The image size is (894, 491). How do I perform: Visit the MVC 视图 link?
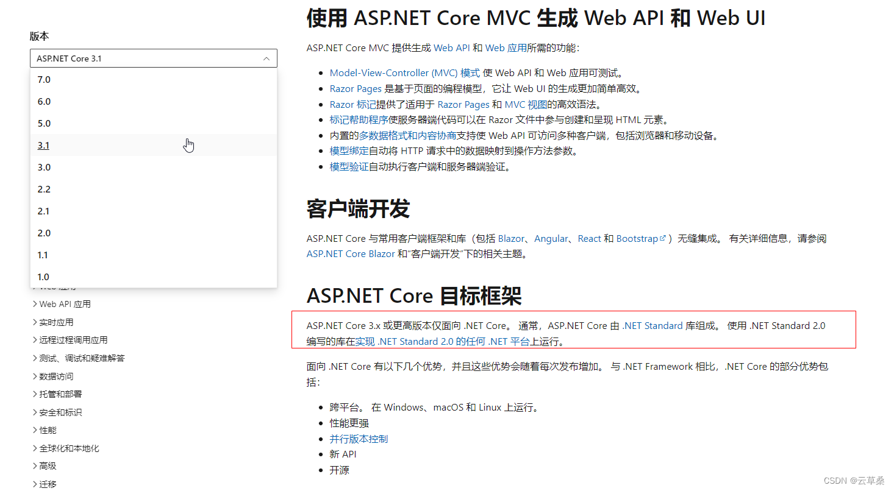(527, 105)
